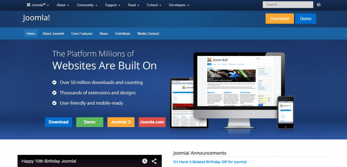
Task: Click the desktop monitor screenshot image
Action: click(x=239, y=90)
